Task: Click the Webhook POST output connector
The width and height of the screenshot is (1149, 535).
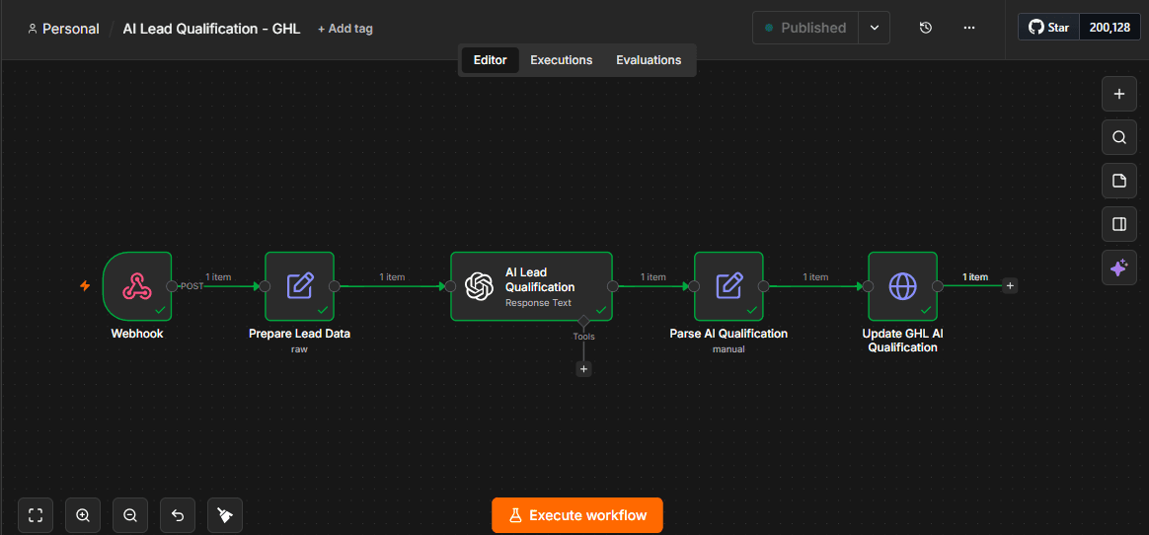Action: point(172,286)
